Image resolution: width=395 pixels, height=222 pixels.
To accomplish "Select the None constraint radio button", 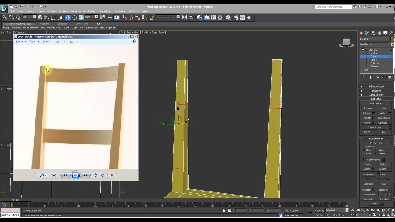I will pos(364,150).
